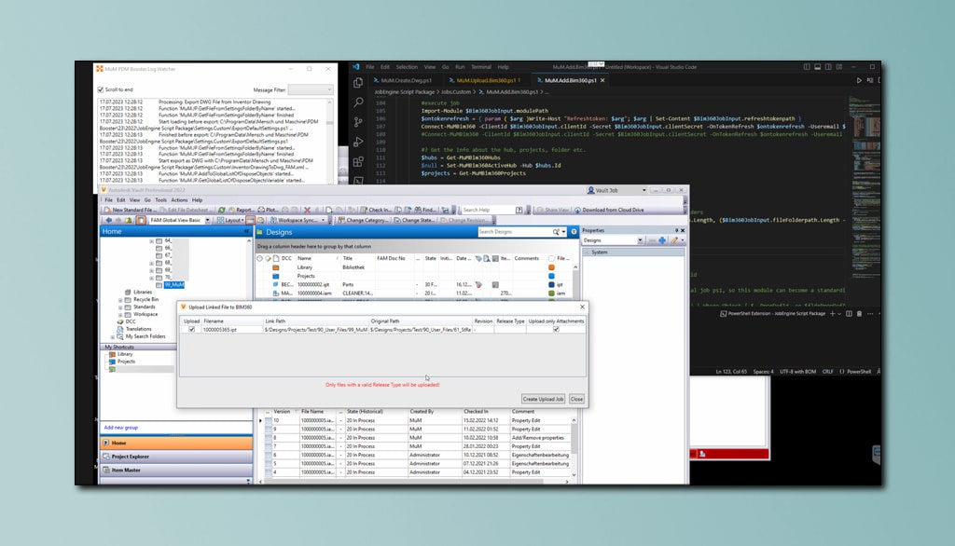Viewport: 955px width, 546px height.
Task: Uncheck Upload checkbox for 1000005365.ipt
Action: pyautogui.click(x=192, y=330)
